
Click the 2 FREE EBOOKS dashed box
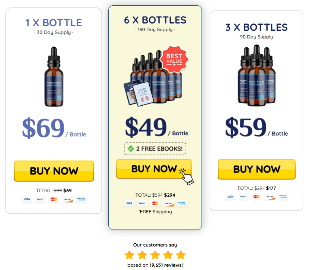pyautogui.click(x=155, y=149)
